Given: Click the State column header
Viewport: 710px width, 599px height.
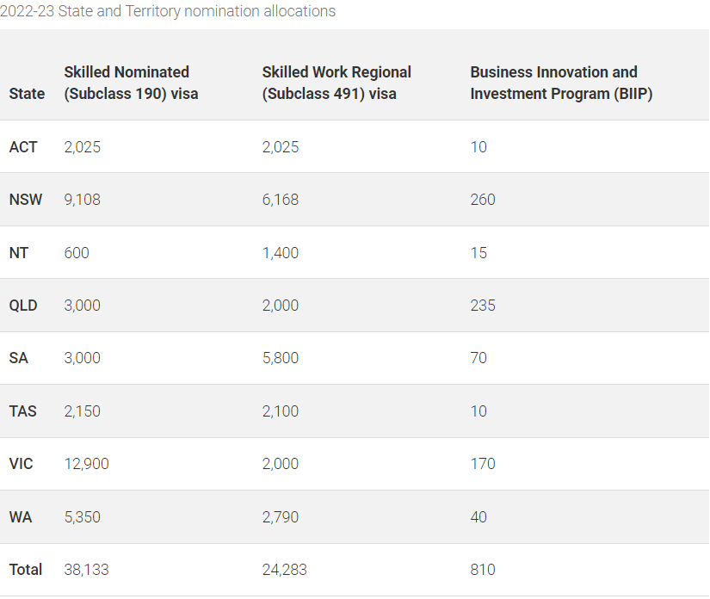Looking at the screenshot, I should click(27, 94).
